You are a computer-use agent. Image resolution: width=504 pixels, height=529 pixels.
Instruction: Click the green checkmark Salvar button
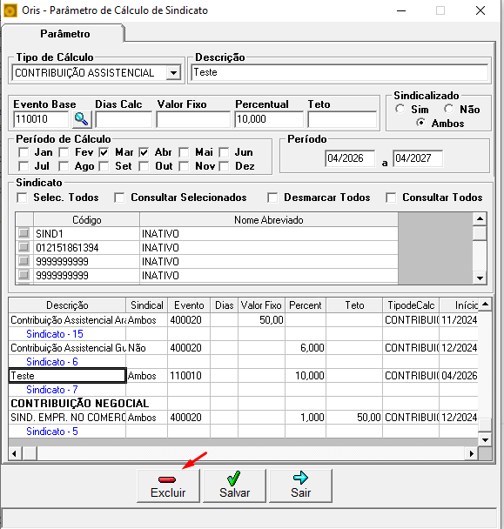pyautogui.click(x=234, y=485)
